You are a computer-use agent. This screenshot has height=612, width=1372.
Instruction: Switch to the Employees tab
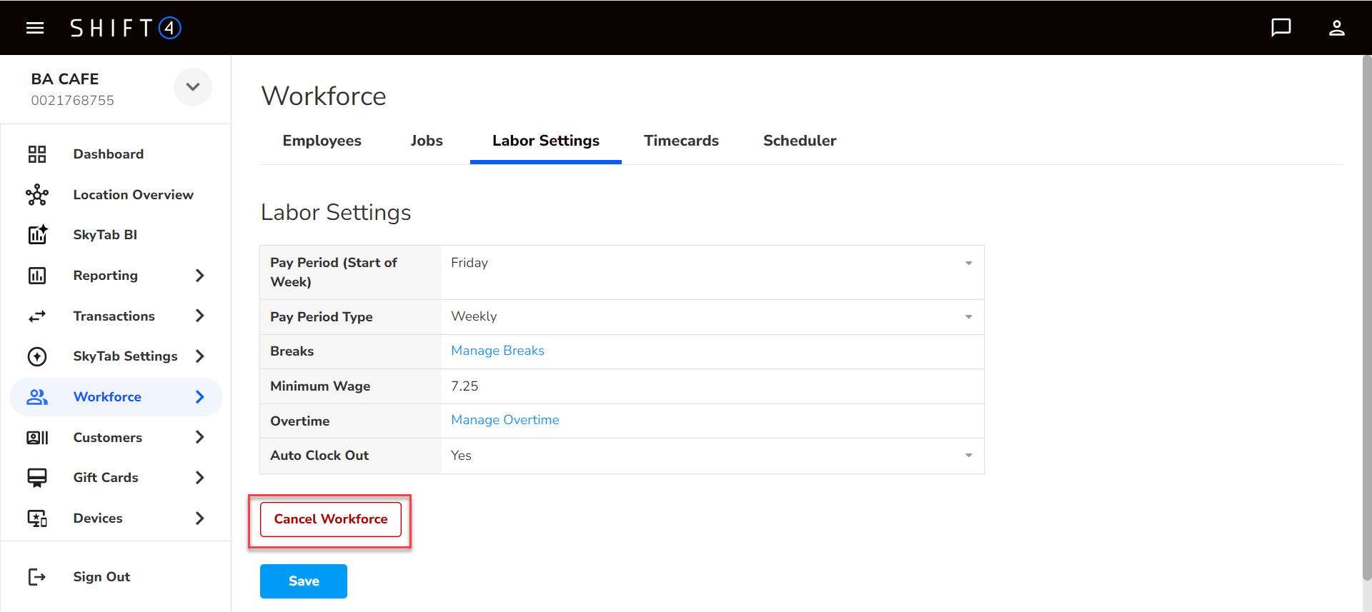pyautogui.click(x=322, y=141)
